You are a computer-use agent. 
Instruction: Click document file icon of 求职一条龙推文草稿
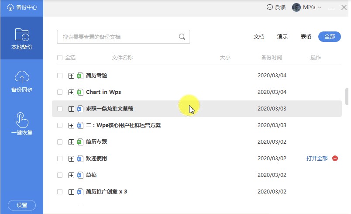tap(80, 109)
